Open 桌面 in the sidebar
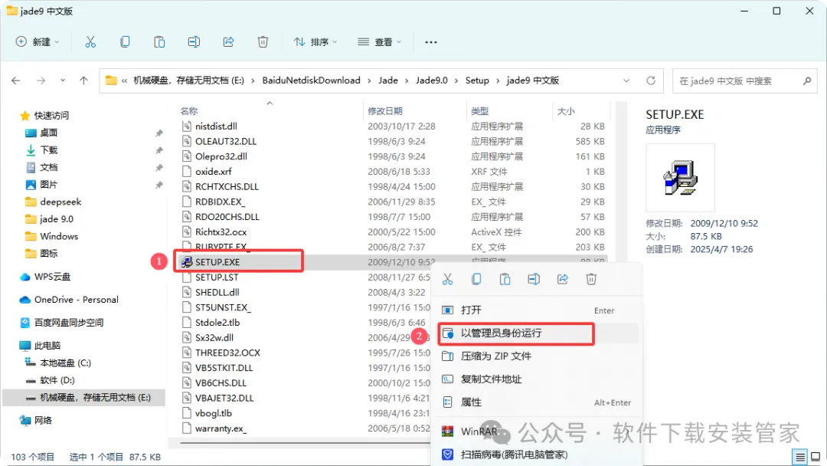The width and height of the screenshot is (827, 466). click(x=48, y=133)
